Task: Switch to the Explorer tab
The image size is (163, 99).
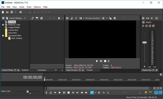Action: click(25, 70)
